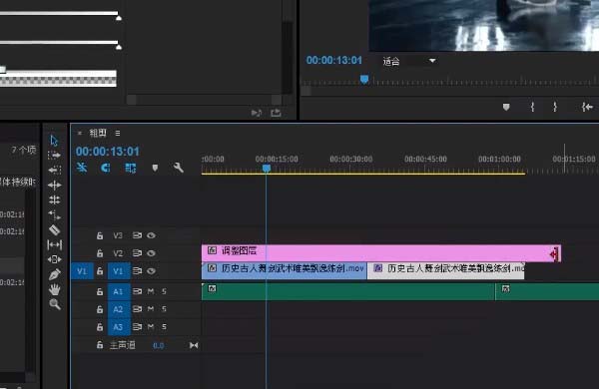
Task: Toggle lock on track V1
Action: coord(100,271)
